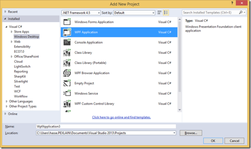Select the WCF category
Image resolution: width=251 pixels, height=149 pixels.
17,91
